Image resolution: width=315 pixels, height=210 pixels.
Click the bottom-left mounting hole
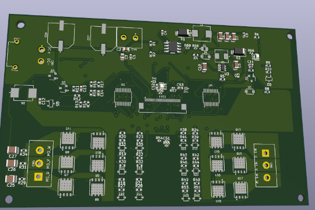9,199
